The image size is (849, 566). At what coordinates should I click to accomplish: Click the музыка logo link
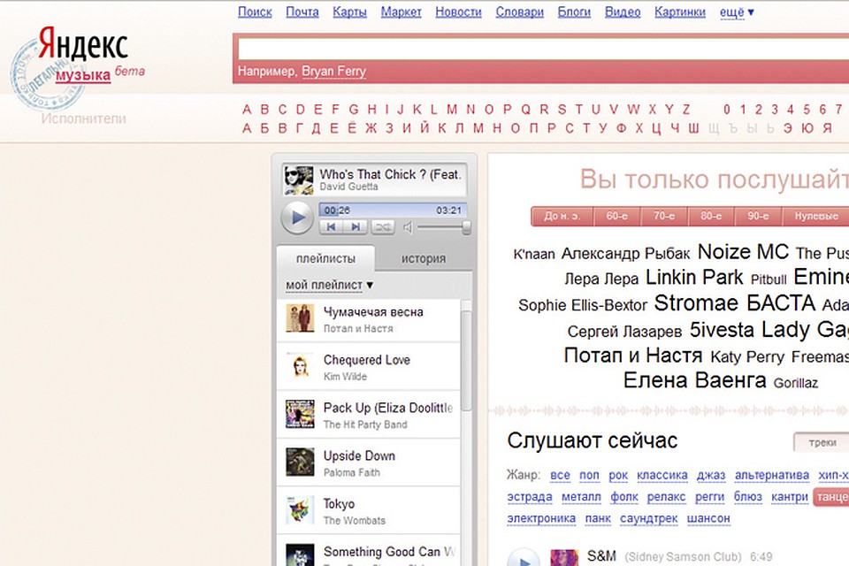[x=83, y=75]
